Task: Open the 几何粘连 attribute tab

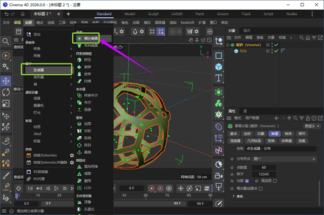Action: (254, 141)
